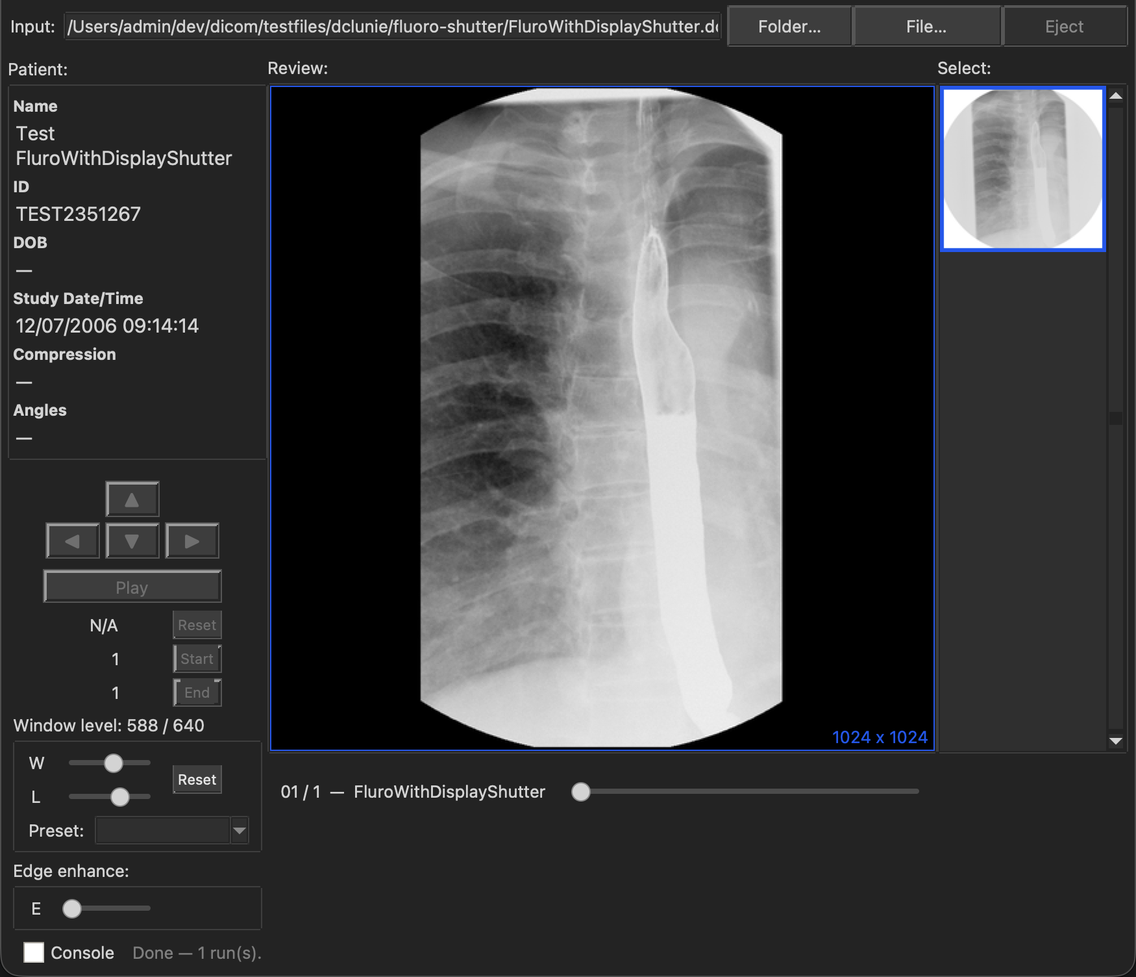
Task: Click the down arrow navigation button
Action: click(x=132, y=540)
